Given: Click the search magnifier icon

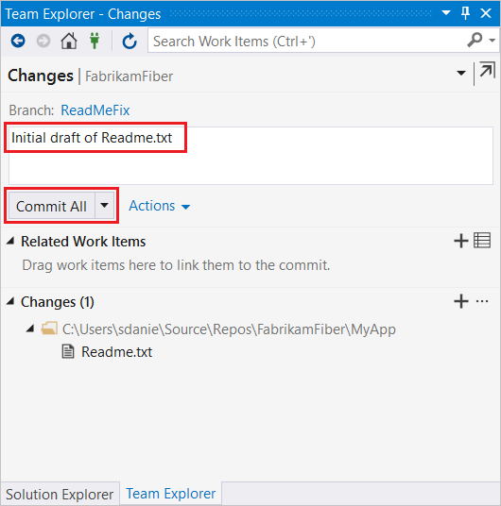Looking at the screenshot, I should coord(475,40).
